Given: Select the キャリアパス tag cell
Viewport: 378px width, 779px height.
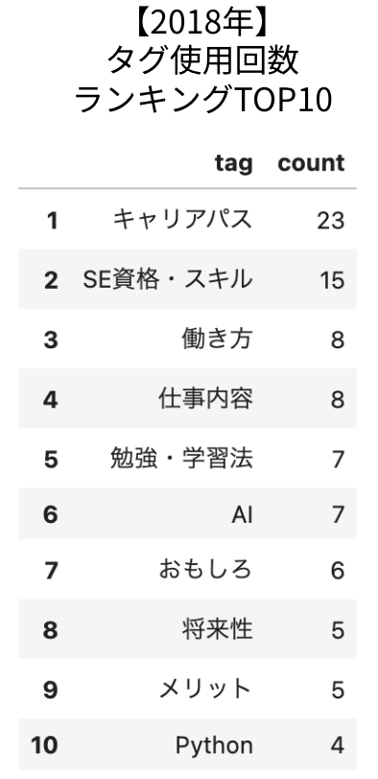Looking at the screenshot, I should pos(182,219).
